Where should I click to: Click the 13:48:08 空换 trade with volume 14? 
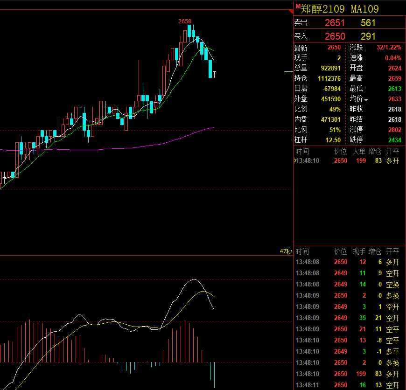point(348,285)
